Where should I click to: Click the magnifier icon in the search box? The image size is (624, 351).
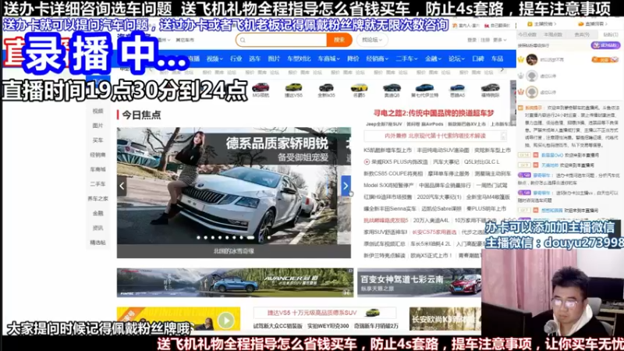(x=243, y=41)
